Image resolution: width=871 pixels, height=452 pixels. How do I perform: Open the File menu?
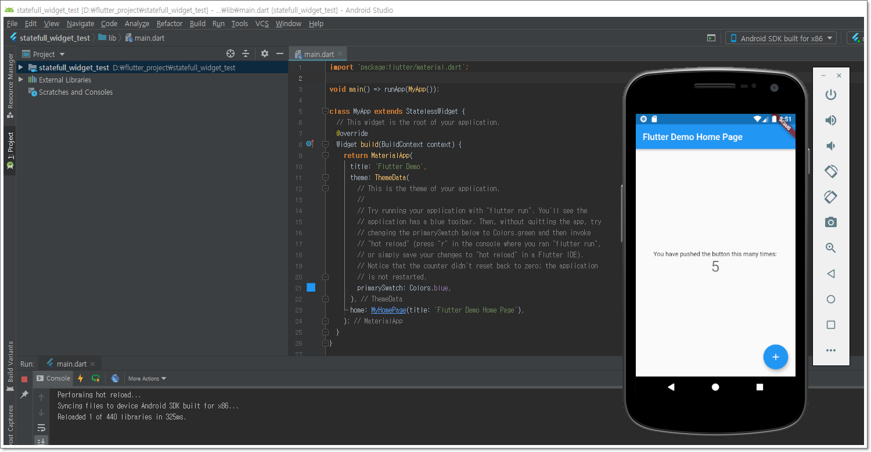point(12,23)
